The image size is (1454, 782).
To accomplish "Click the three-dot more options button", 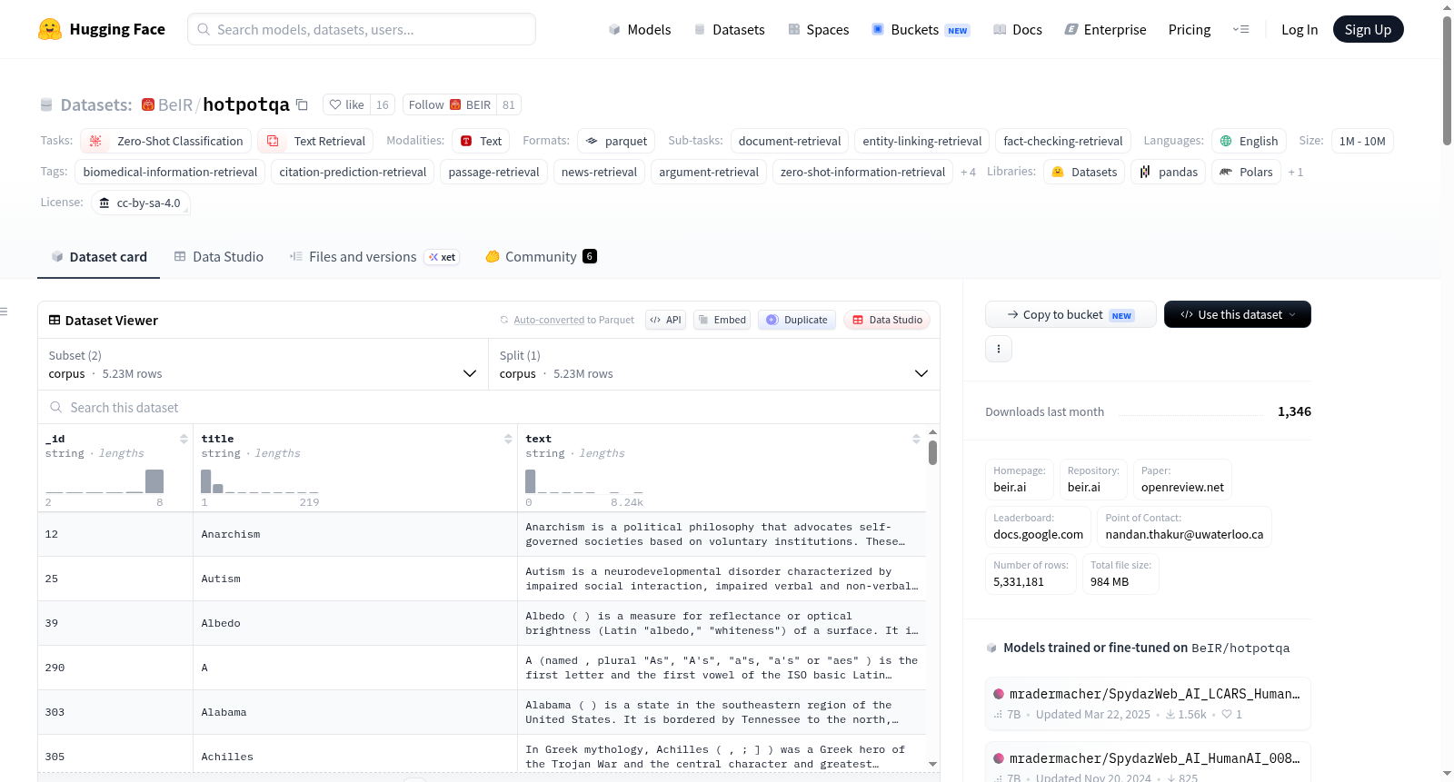I will 999,349.
